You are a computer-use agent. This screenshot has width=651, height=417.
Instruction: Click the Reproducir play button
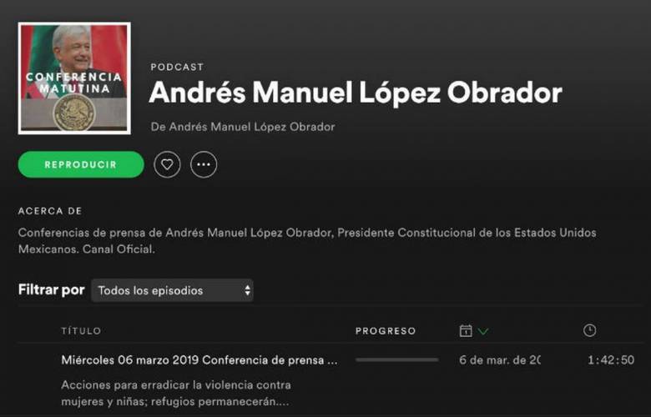81,165
